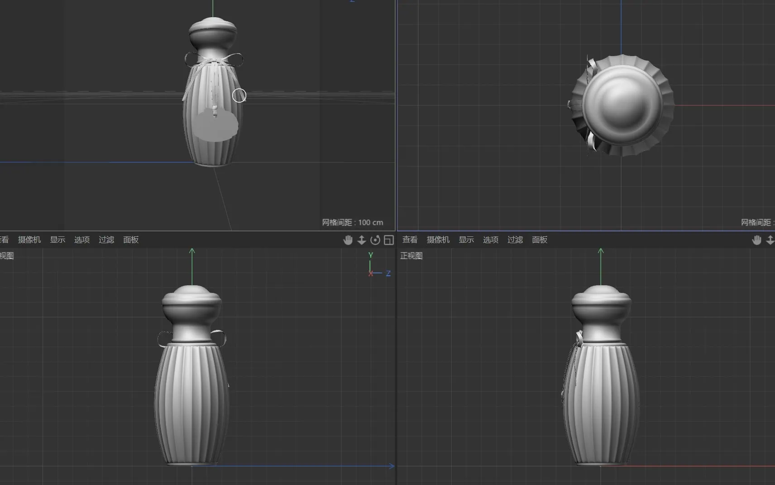Open the 过滤 menu in the side-view viewport

coord(106,240)
